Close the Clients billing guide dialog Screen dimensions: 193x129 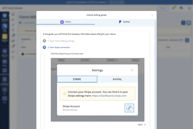pos(152,15)
